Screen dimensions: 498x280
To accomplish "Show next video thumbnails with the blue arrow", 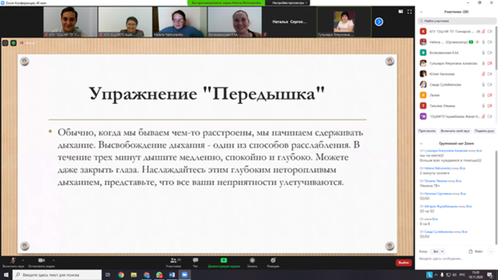I will (x=379, y=22).
